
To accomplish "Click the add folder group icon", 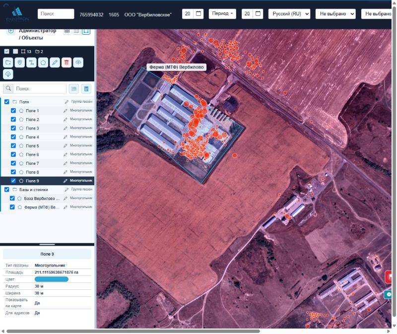I will point(8,63).
